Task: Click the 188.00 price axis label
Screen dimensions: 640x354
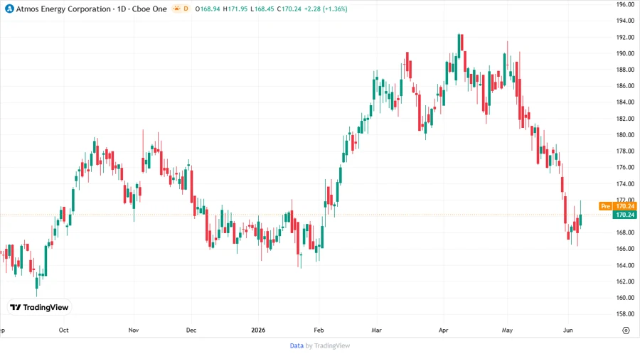Action: point(625,70)
